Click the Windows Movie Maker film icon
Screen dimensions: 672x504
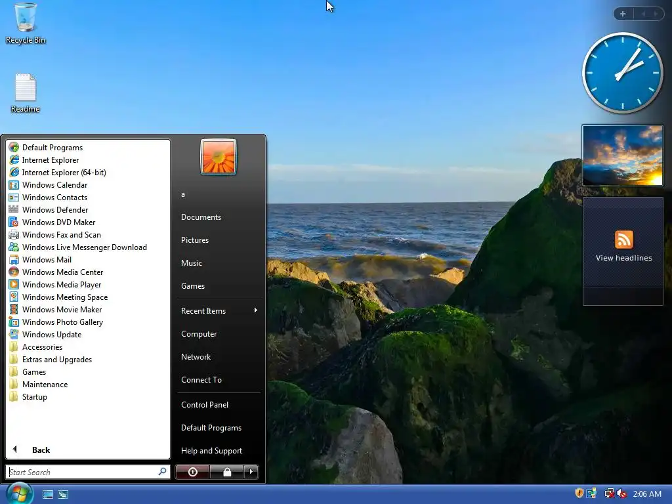(x=14, y=310)
